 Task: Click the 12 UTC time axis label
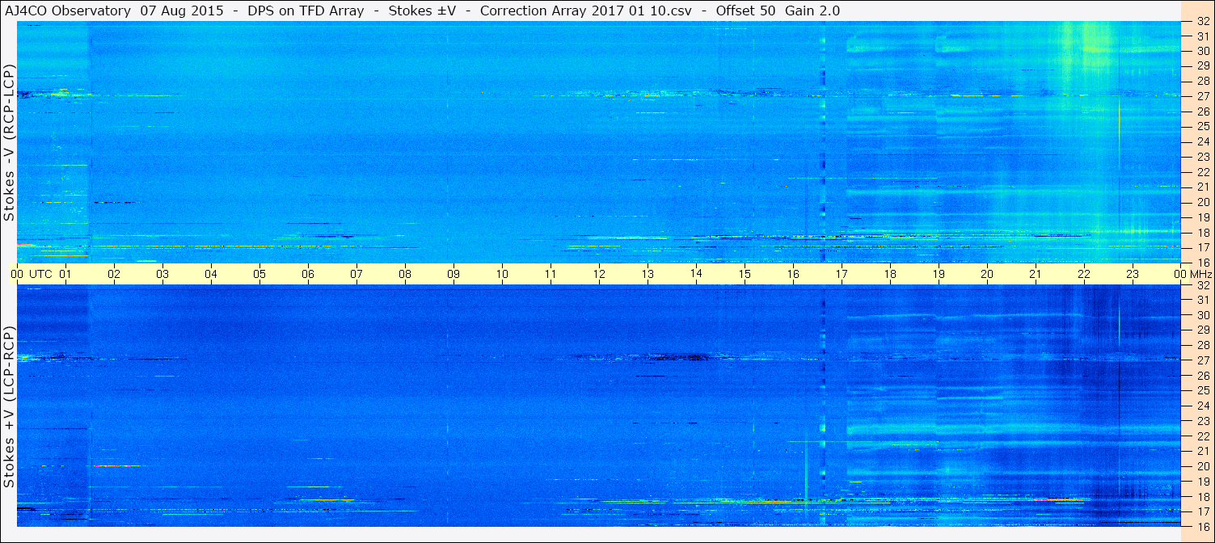599,274
